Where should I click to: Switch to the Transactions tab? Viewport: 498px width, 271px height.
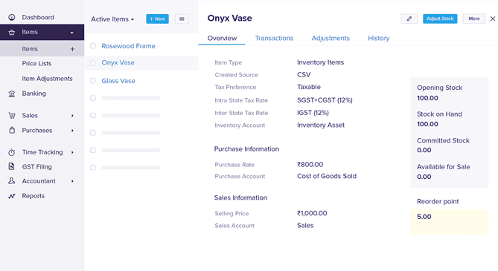click(x=274, y=38)
